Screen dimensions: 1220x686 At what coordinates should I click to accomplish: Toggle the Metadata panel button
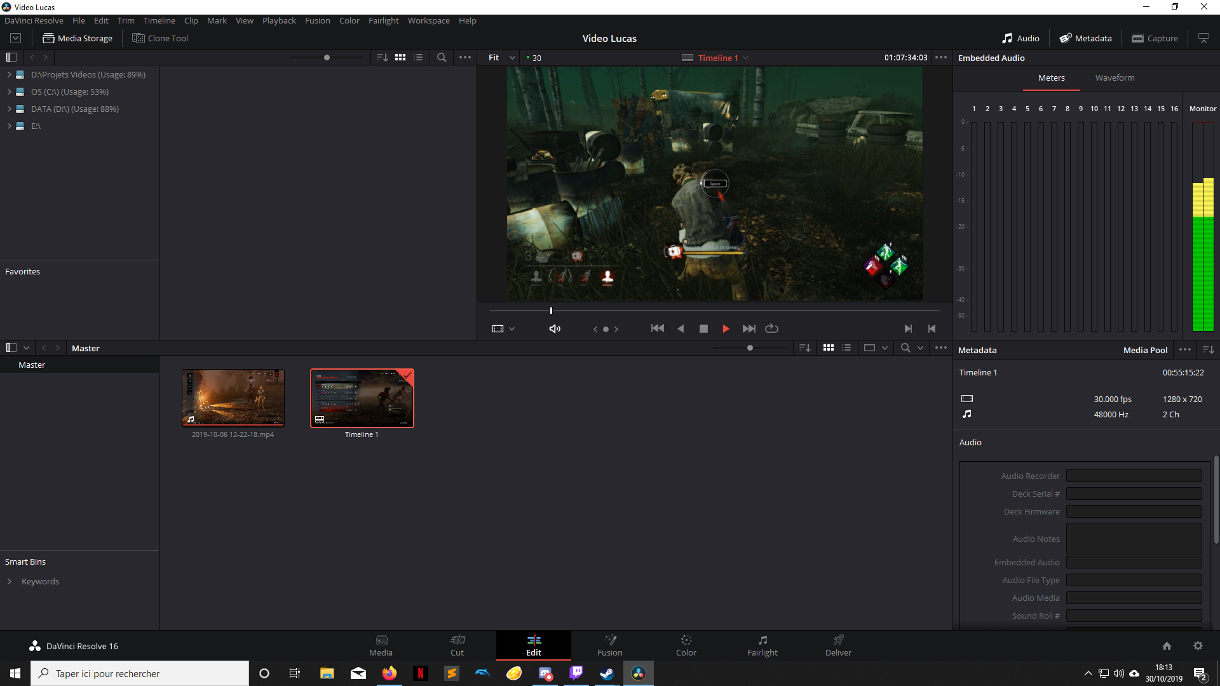pyautogui.click(x=1085, y=38)
